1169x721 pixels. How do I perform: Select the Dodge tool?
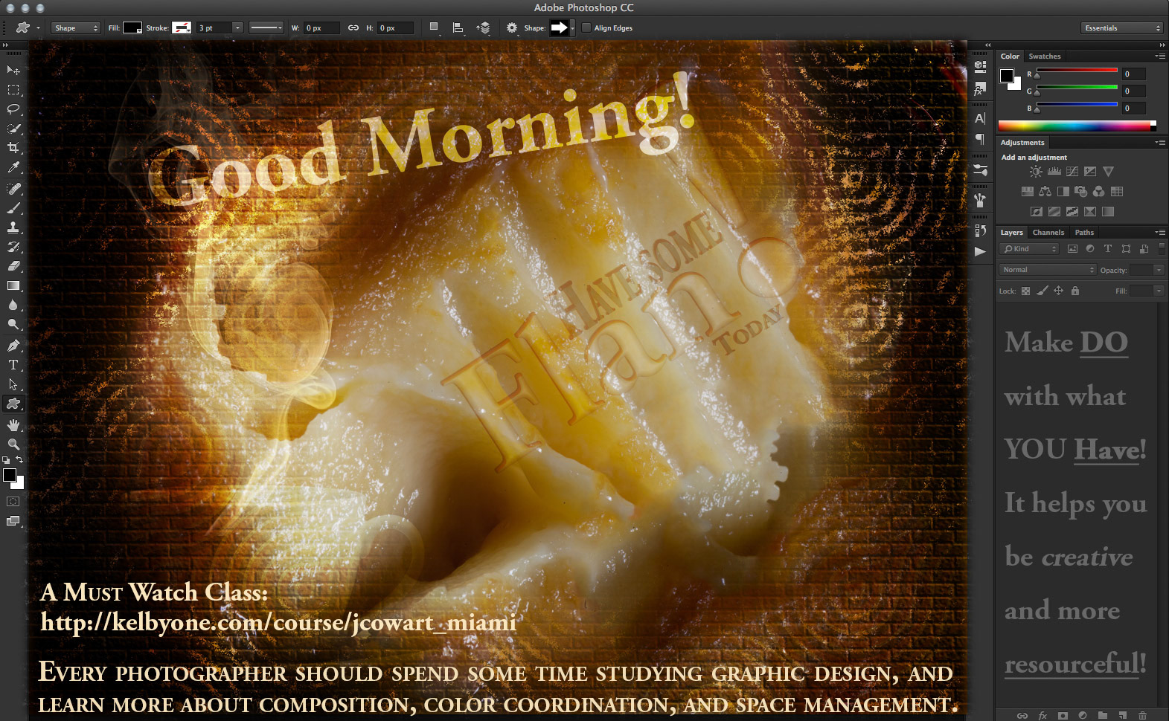click(x=13, y=324)
